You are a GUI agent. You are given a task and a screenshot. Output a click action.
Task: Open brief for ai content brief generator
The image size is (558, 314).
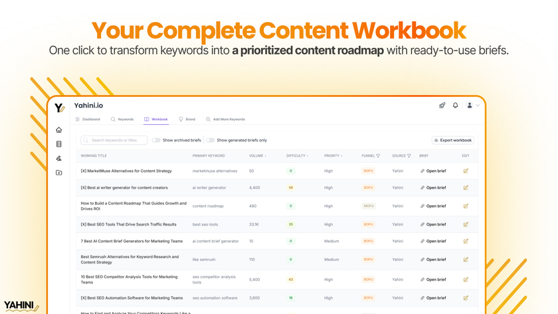[x=433, y=241]
